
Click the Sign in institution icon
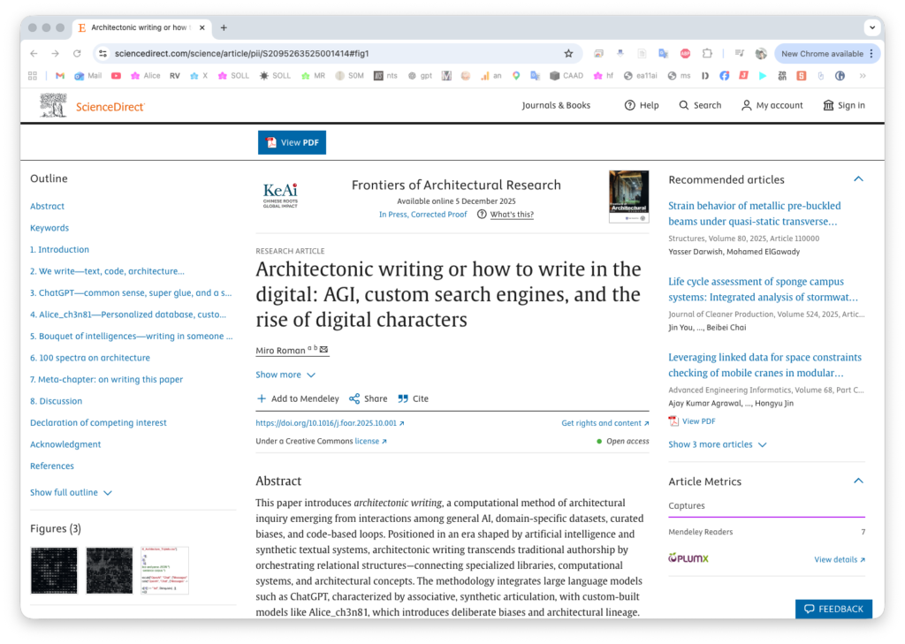tap(828, 105)
